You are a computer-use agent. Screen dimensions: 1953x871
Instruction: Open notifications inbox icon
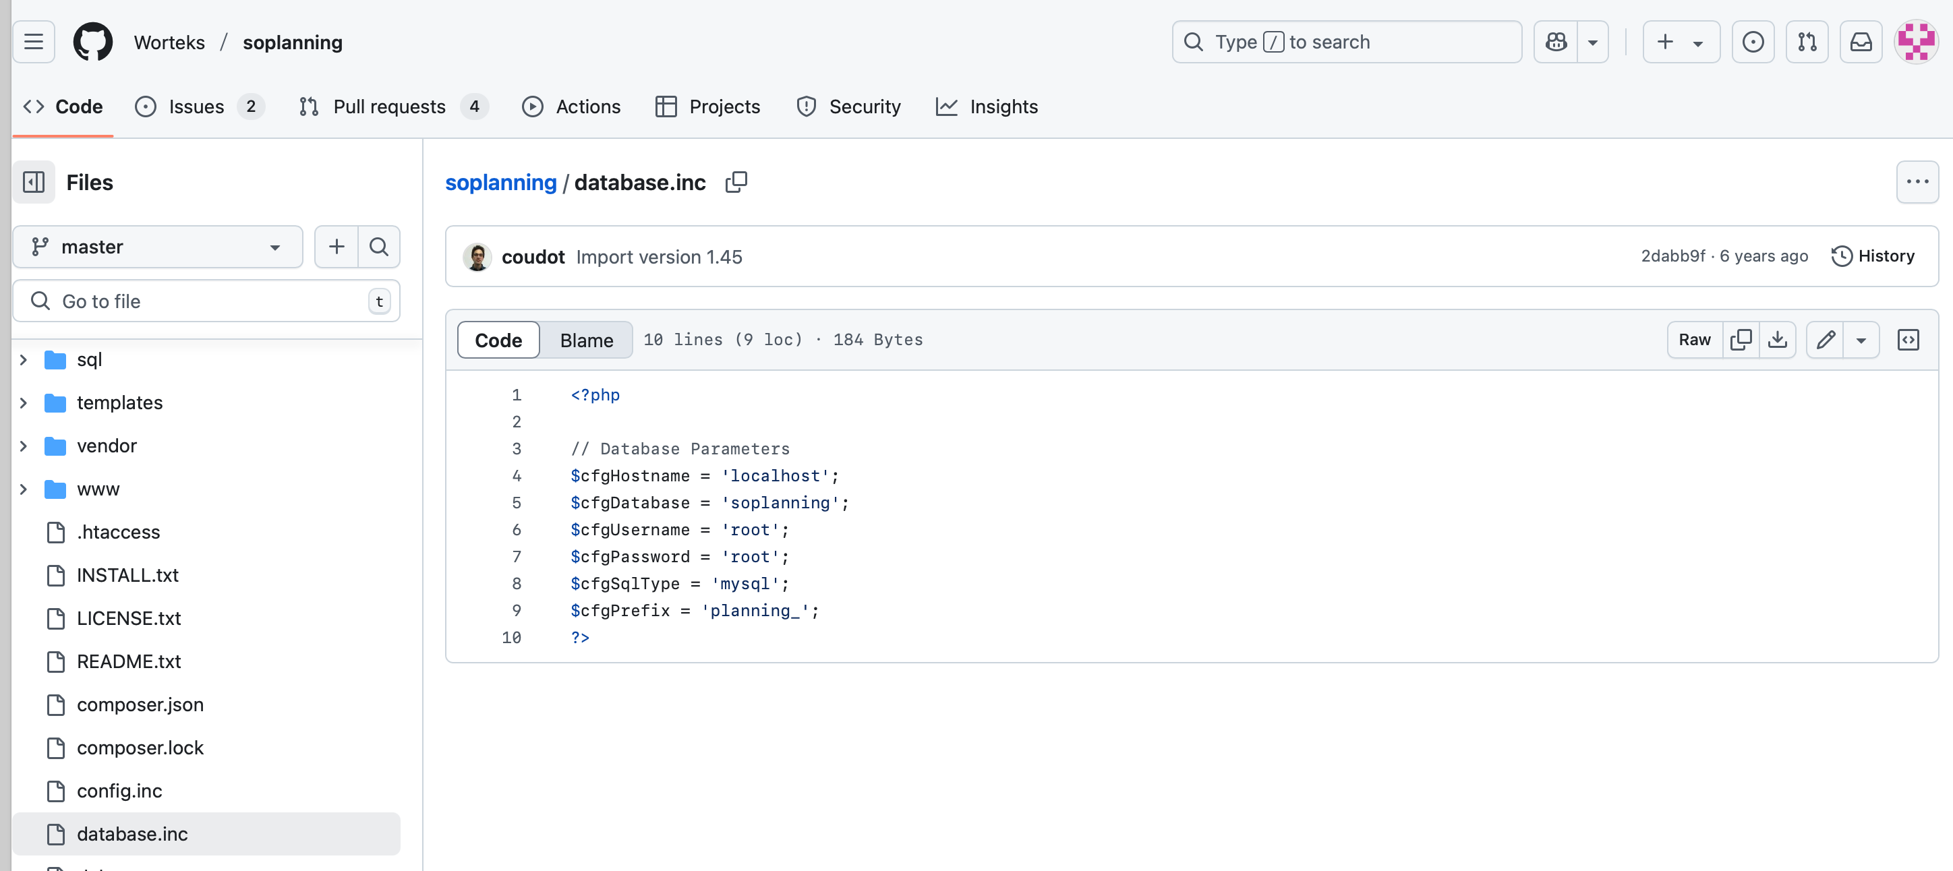pos(1861,42)
